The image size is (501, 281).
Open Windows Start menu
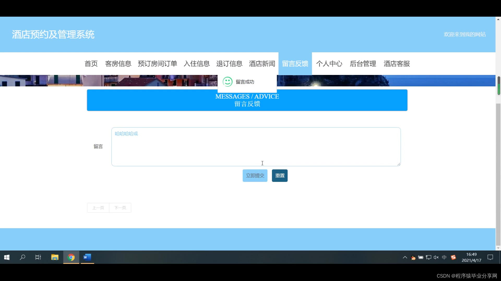pos(7,257)
